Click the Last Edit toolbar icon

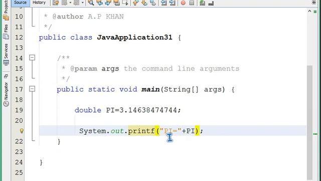tap(56, 3)
